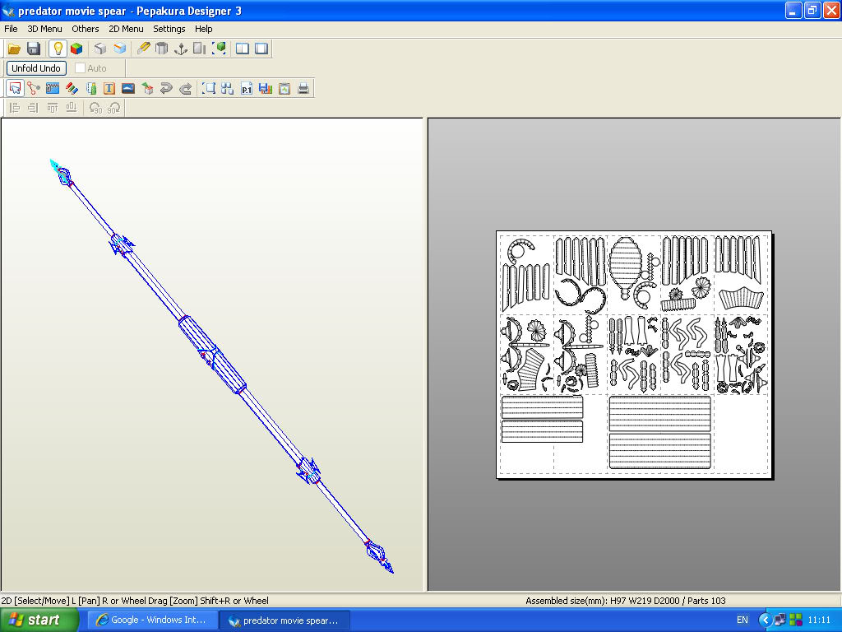Click the Open file folder icon
Screen dimensions: 842x632
point(14,49)
